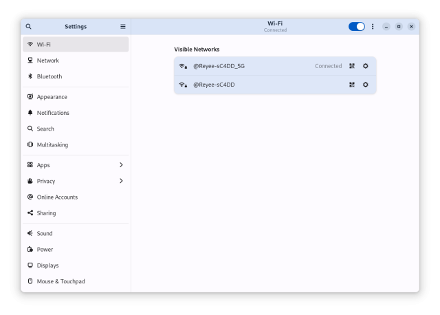Image resolution: width=440 pixels, height=315 pixels.
Task: Show QR code for @Reyee-sC4DD_5G network
Action: pyautogui.click(x=352, y=66)
